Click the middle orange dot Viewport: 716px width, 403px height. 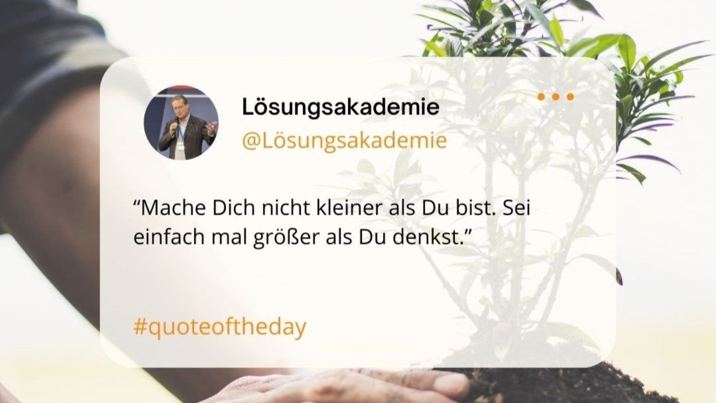(555, 97)
